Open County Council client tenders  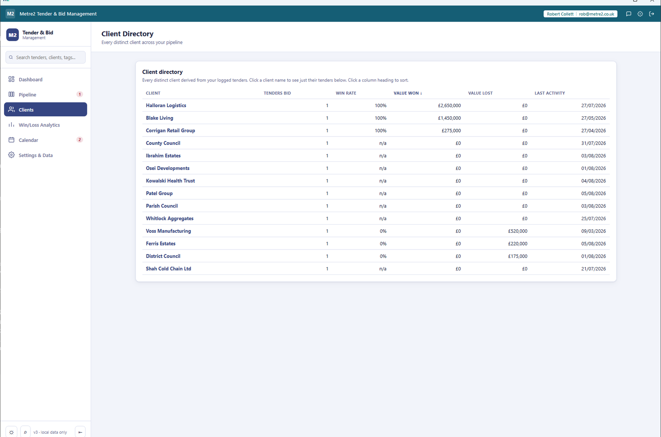tap(163, 143)
